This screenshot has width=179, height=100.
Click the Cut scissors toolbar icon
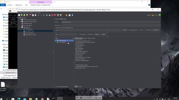click(30, 15)
